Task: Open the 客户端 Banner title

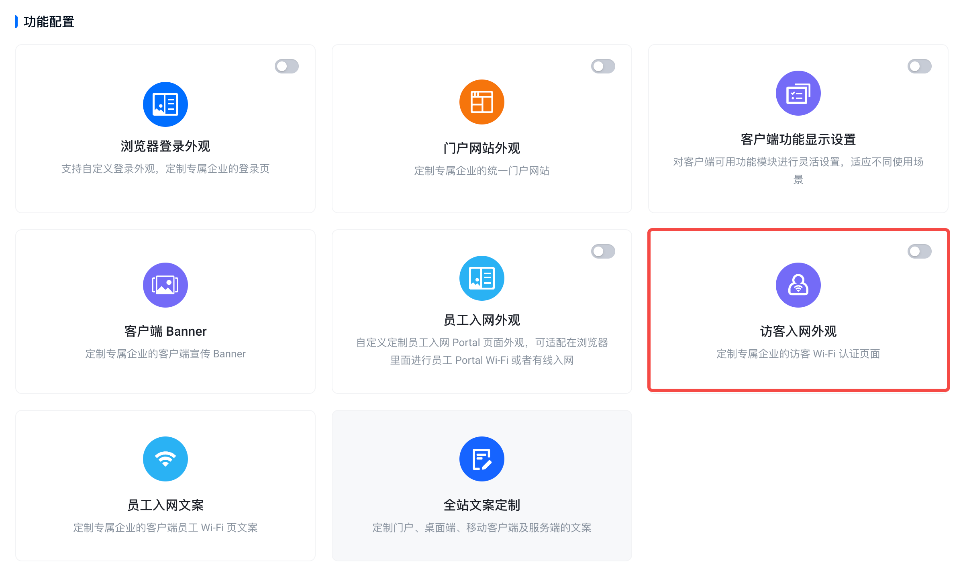Action: click(x=165, y=331)
